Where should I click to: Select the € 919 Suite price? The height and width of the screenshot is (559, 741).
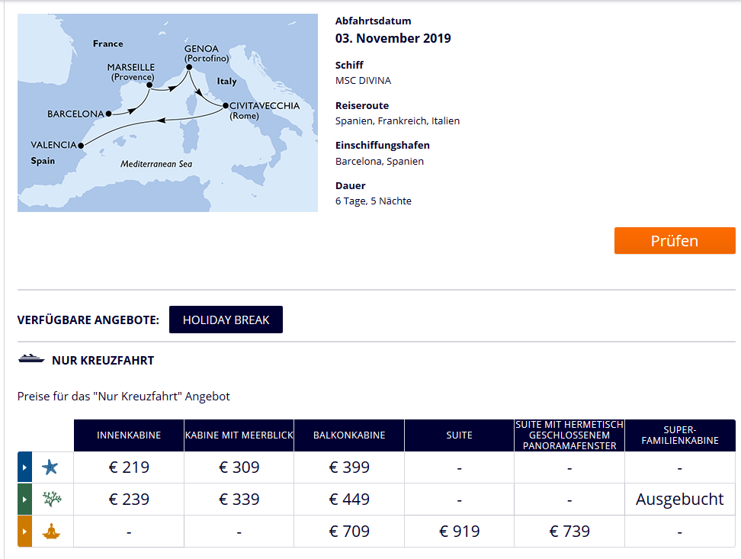click(x=459, y=532)
